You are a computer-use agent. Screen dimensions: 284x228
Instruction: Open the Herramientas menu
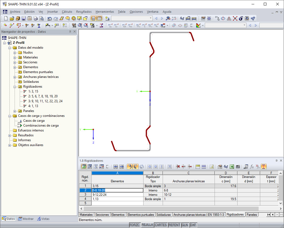coord(105,12)
